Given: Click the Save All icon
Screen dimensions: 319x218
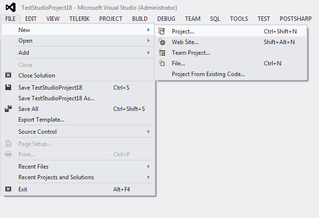Looking at the screenshot, I should (x=8, y=109).
